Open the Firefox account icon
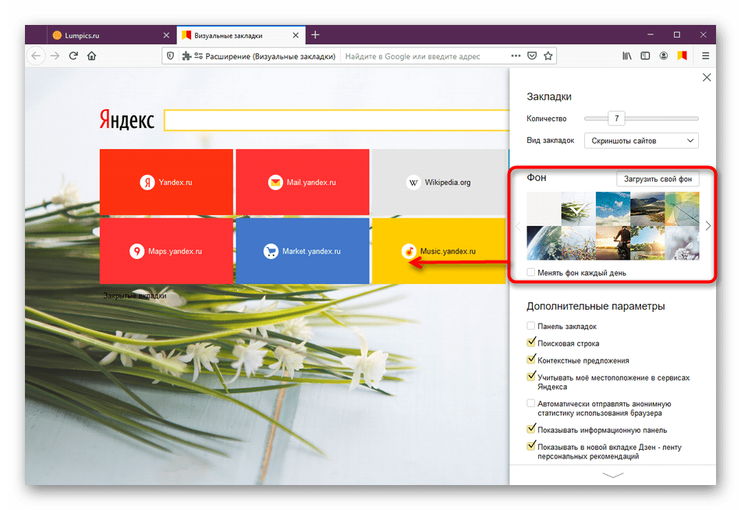The image size is (741, 510). click(664, 56)
